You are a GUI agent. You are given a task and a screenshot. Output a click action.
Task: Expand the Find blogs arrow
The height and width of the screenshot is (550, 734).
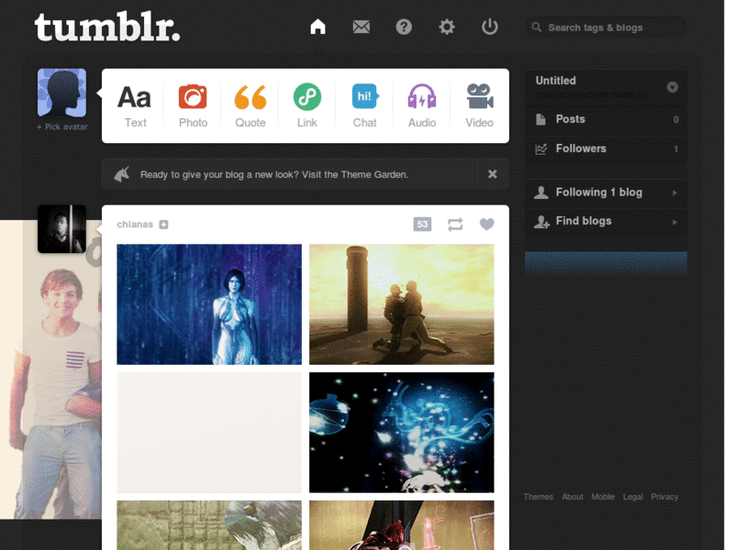click(x=674, y=222)
